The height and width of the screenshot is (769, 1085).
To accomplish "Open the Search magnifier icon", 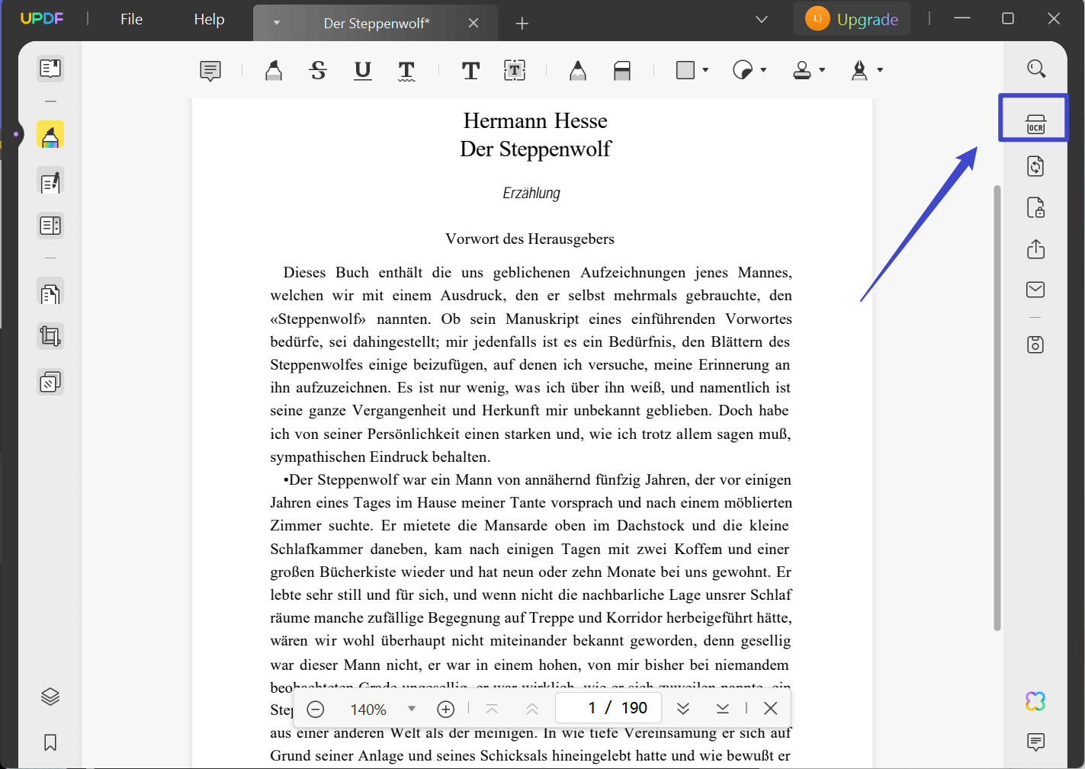I will pyautogui.click(x=1035, y=69).
